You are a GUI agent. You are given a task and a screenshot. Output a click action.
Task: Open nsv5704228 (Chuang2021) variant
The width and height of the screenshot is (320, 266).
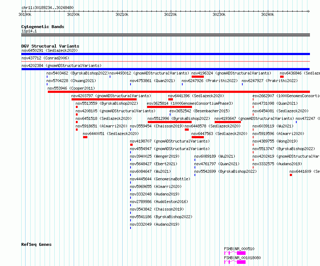(x=71, y=81)
